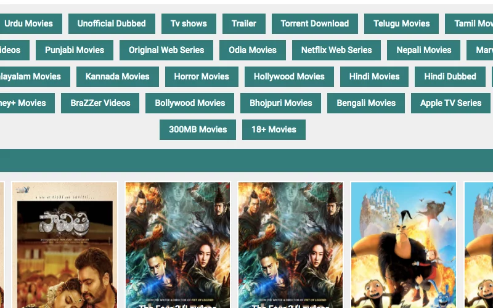Viewport: 493px width, 308px height.
Task: Open the 18+ Movies category
Action: (274, 129)
